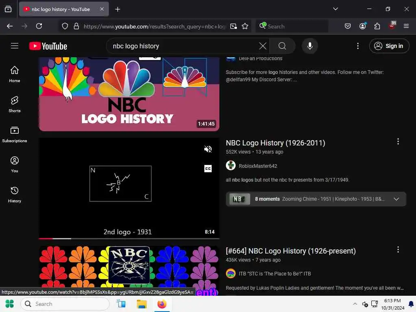This screenshot has height=312, width=416.
Task: Open the extension with 31 badge
Action: point(392,26)
